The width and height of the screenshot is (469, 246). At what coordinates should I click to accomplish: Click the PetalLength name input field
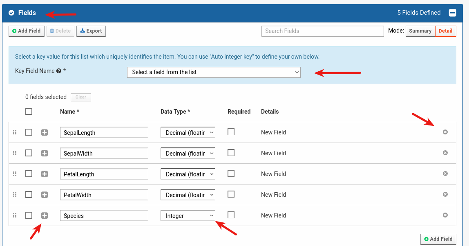pos(104,174)
